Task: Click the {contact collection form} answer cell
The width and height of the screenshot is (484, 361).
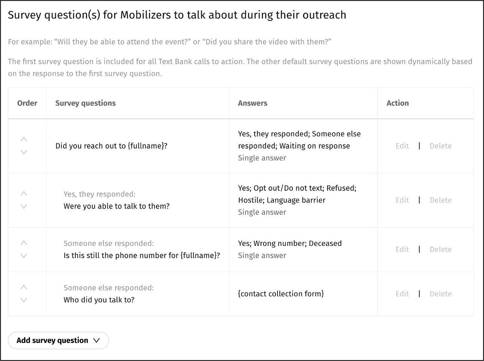Action: [x=281, y=294]
